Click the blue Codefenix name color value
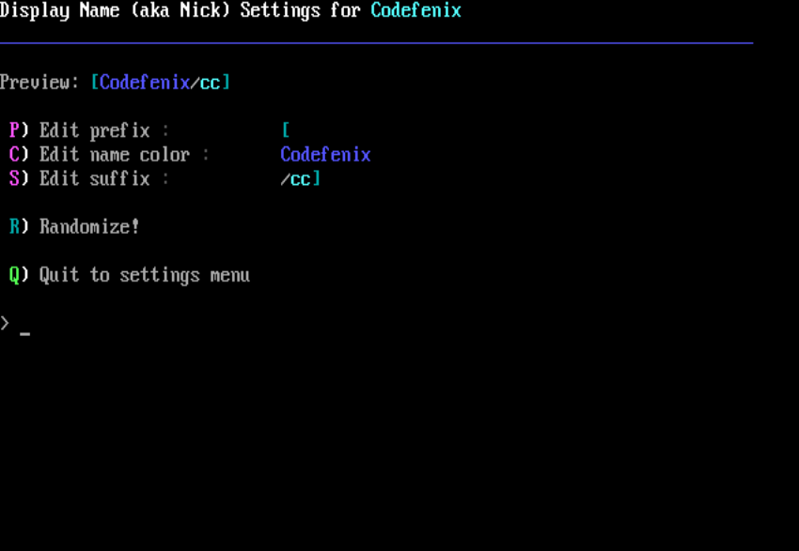 [325, 155]
